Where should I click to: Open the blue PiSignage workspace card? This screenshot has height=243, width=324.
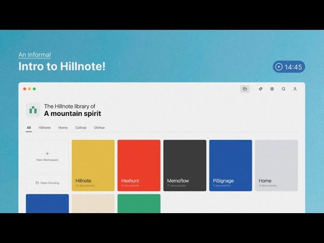tap(231, 166)
